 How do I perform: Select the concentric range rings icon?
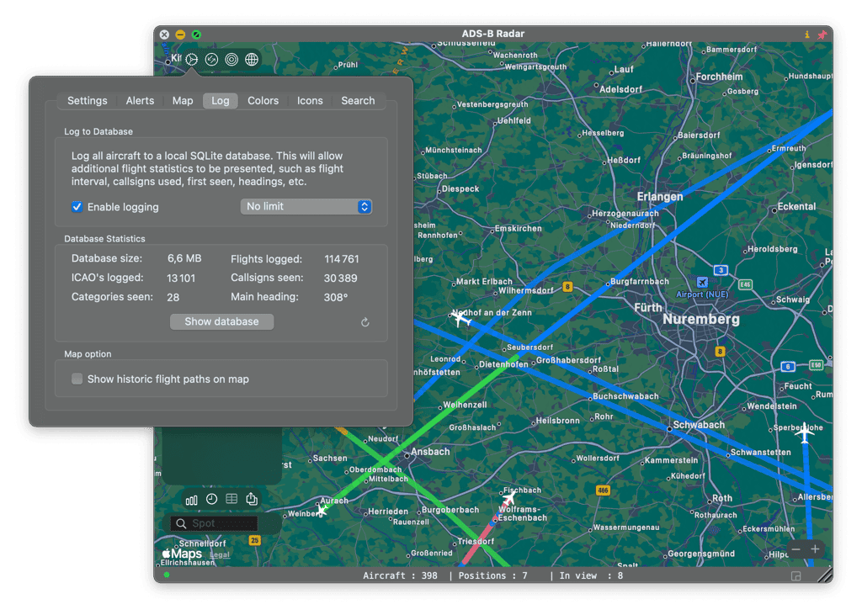coord(231,59)
